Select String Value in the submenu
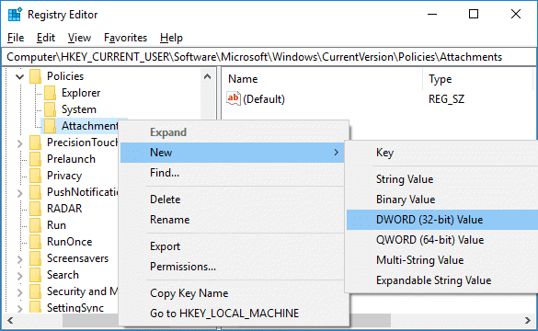Viewport: 538px width, 331px height. [442, 179]
